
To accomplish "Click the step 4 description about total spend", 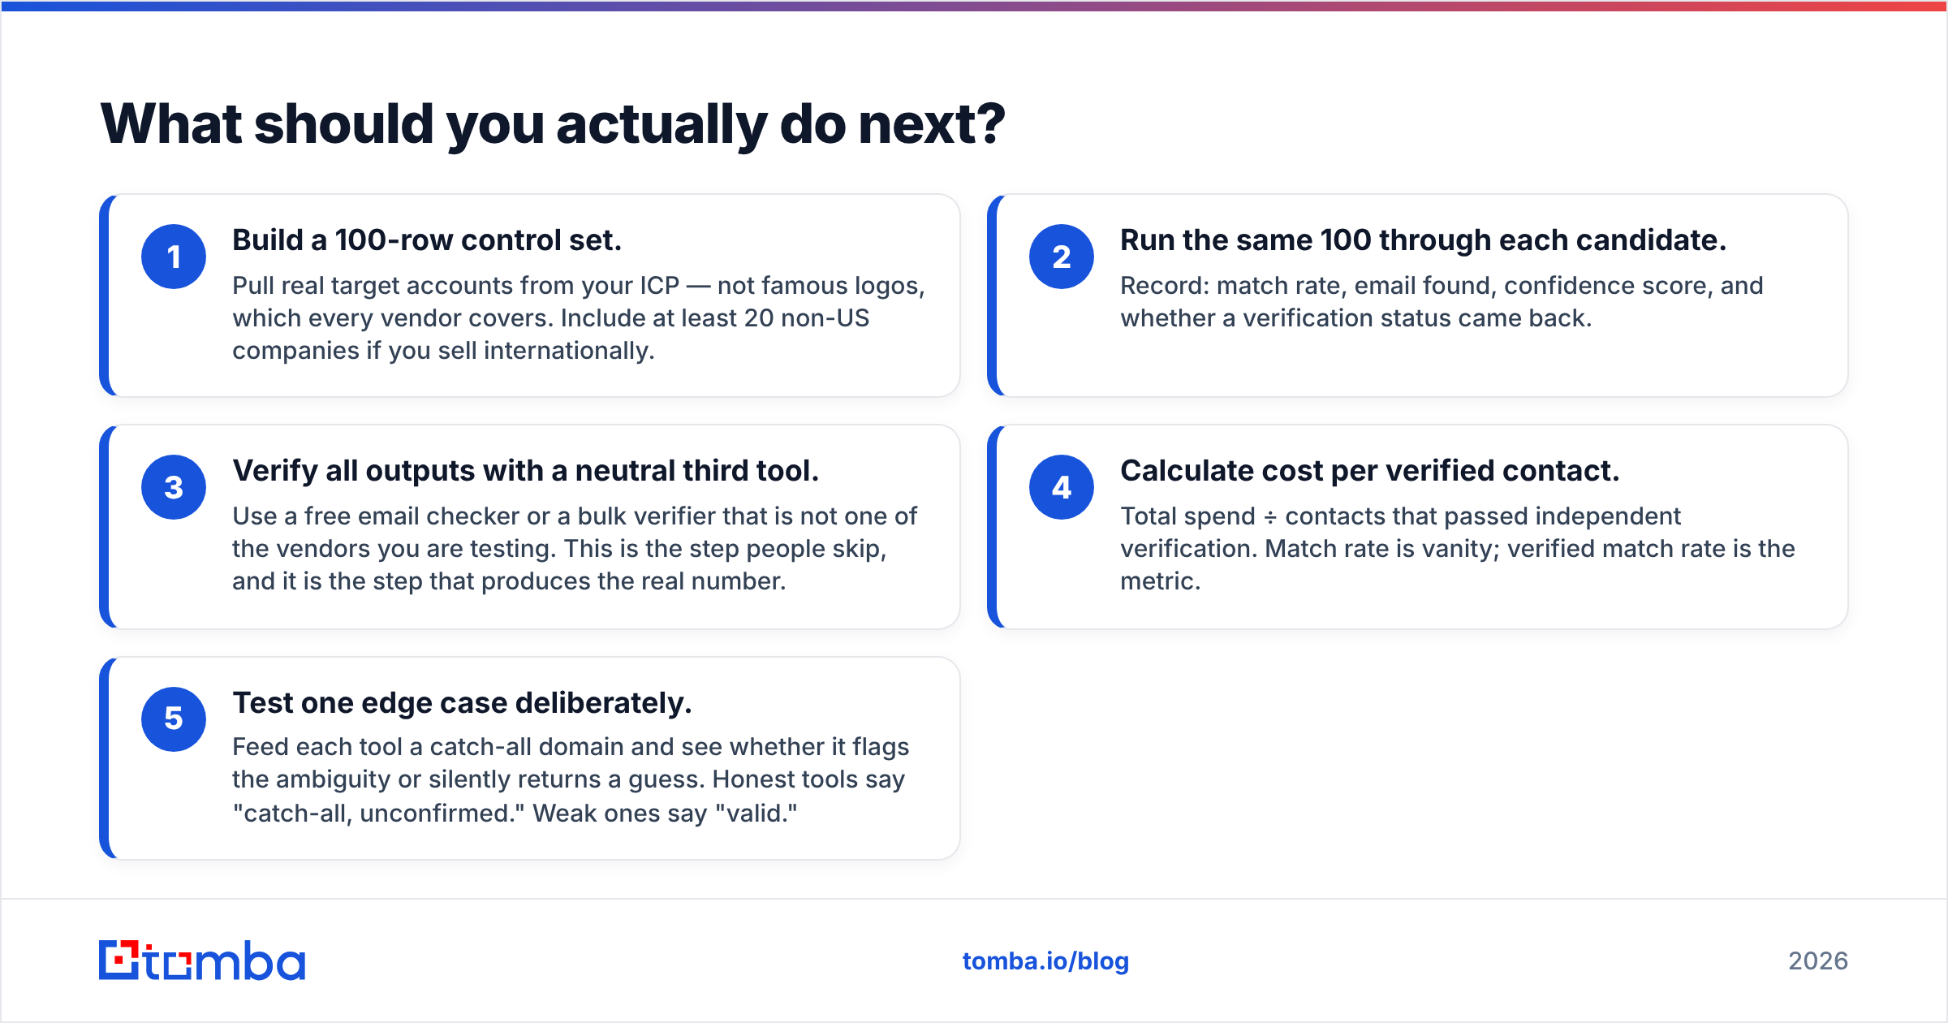I will pos(1458,549).
